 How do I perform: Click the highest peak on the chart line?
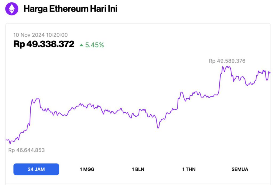[x=227, y=66]
